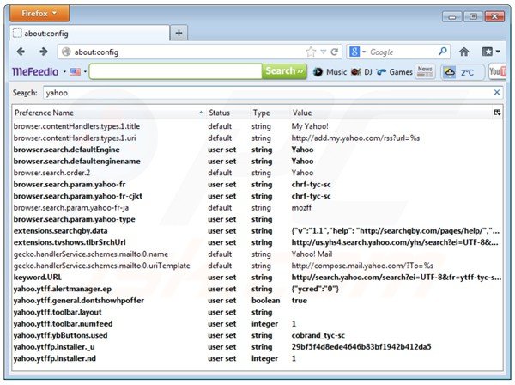Viewport: 515px width, 385px height.
Task: Open the MeFeedia logo dropdown arrow
Action: tap(64, 71)
